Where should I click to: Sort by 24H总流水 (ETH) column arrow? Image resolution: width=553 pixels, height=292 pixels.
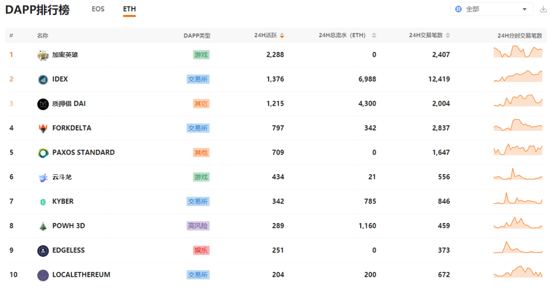(374, 35)
